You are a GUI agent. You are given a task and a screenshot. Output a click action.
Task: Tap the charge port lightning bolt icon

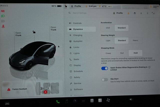pos(59,47)
